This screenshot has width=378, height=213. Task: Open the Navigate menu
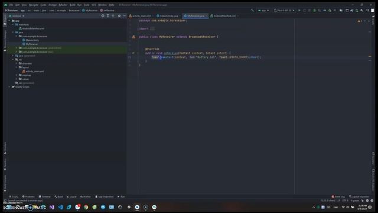(x=34, y=5)
